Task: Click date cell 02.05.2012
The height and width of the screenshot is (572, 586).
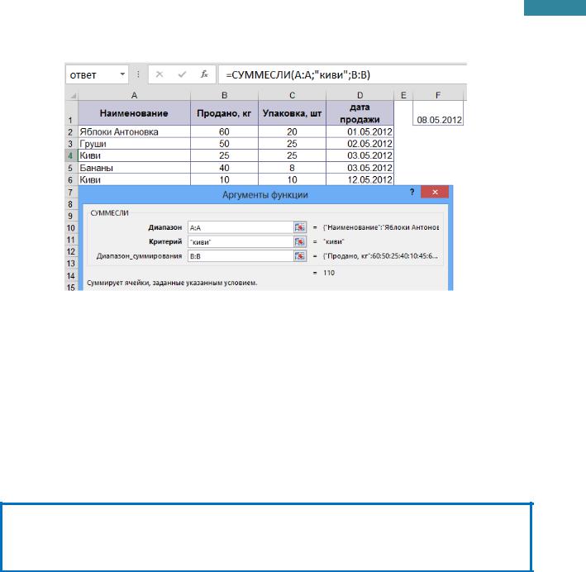Action: (360, 144)
